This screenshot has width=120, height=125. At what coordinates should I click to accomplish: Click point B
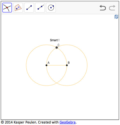(67, 65)
